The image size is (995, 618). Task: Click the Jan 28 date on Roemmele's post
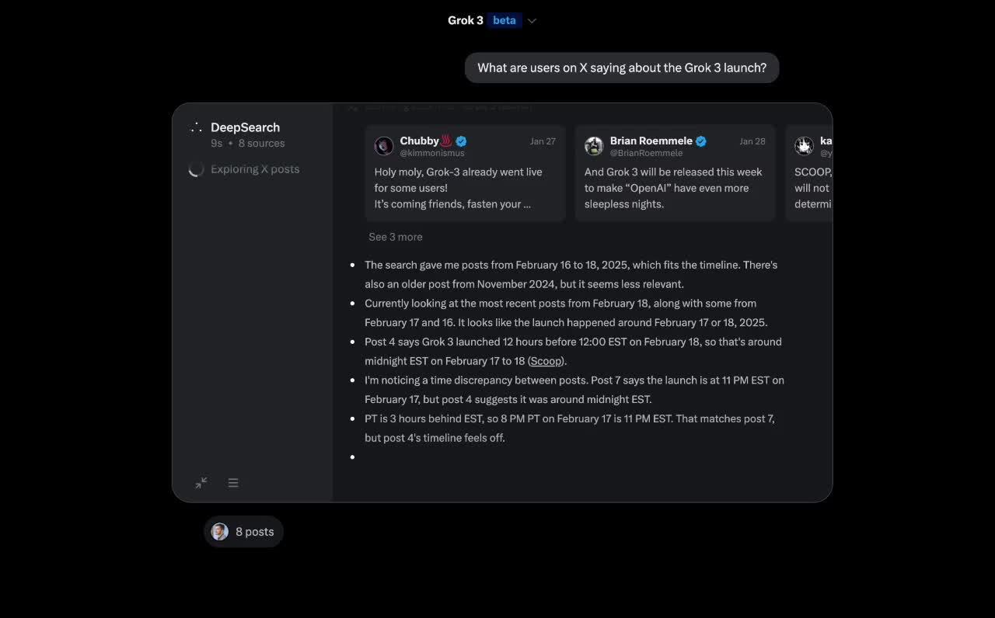pos(752,141)
